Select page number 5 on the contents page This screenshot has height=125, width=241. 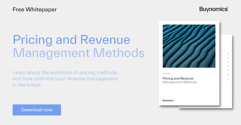point(228,59)
